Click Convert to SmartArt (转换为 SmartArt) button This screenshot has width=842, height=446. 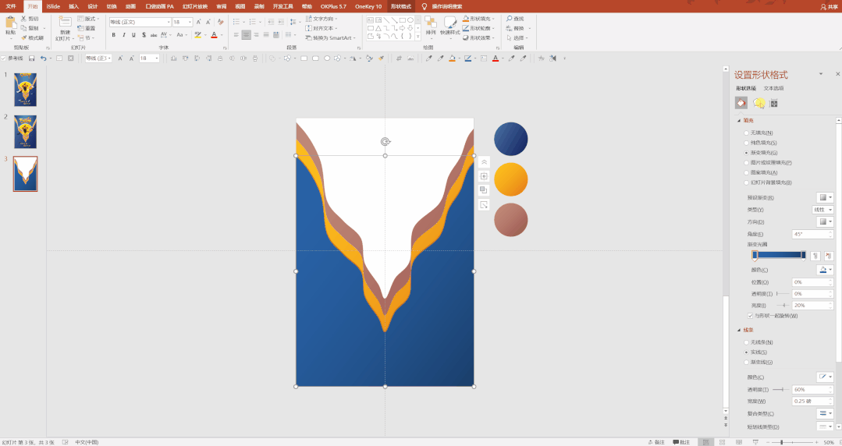(330, 37)
